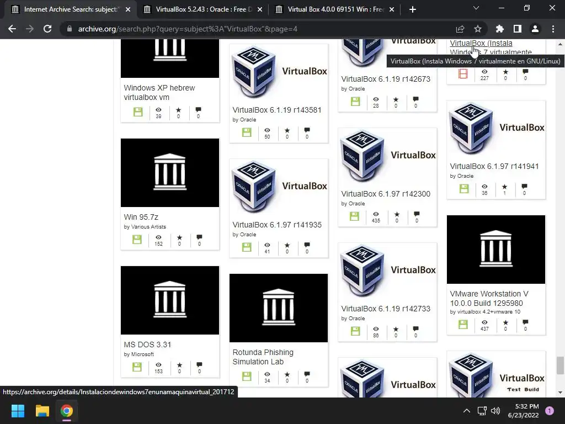Bookmark this page with the star icon
The image size is (565, 424).
tap(477, 29)
